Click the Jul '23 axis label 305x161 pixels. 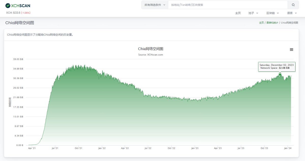tap(241, 148)
